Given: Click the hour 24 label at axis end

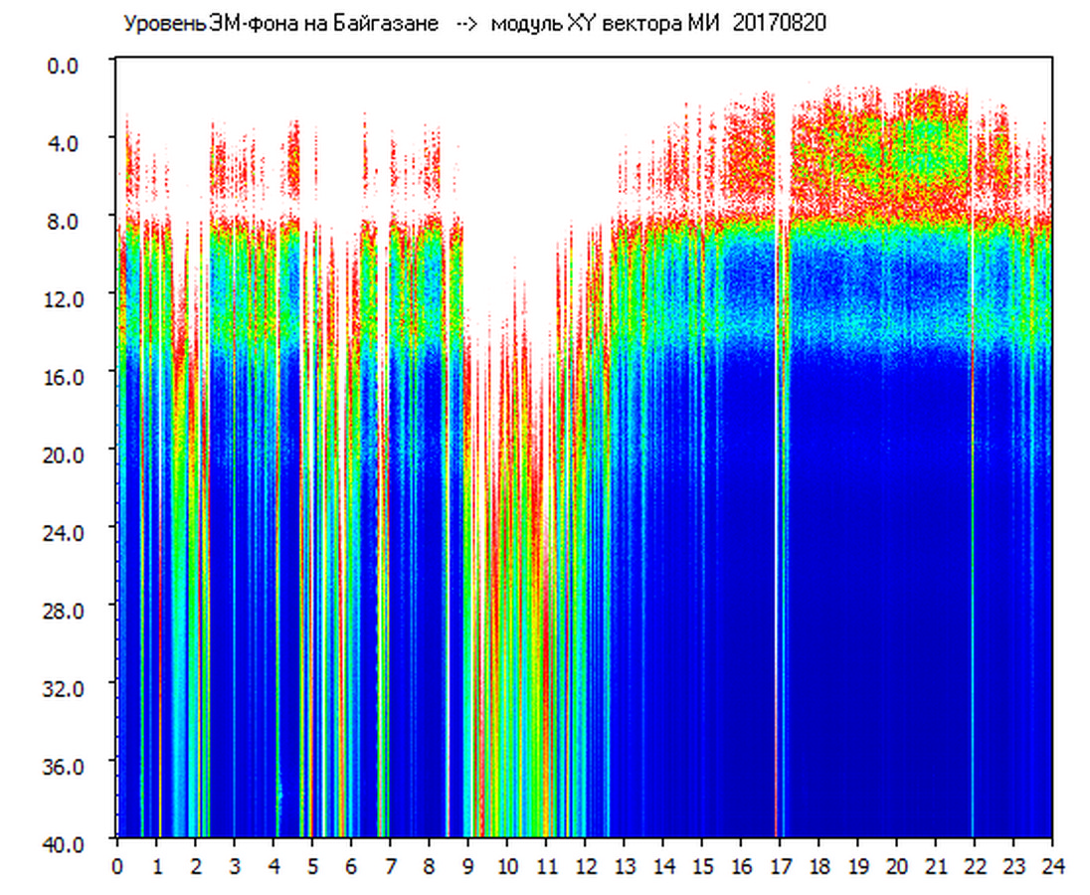Looking at the screenshot, I should [x=1051, y=865].
